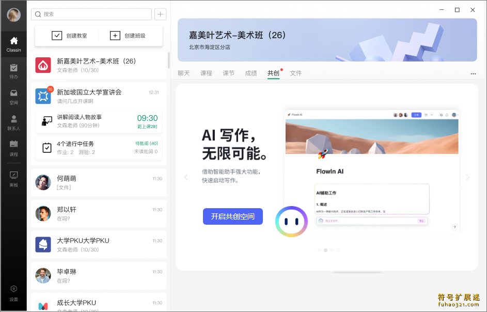Viewport: 487px width, 312px height.
Task: Show previous carousel slide arrow
Action: tap(186, 177)
